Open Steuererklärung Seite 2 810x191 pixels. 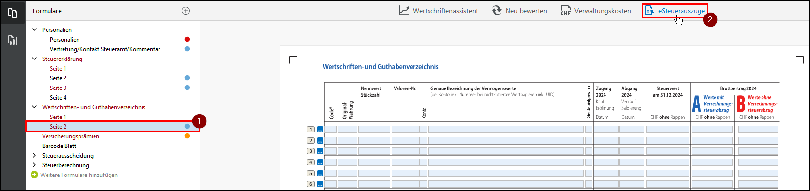point(58,78)
